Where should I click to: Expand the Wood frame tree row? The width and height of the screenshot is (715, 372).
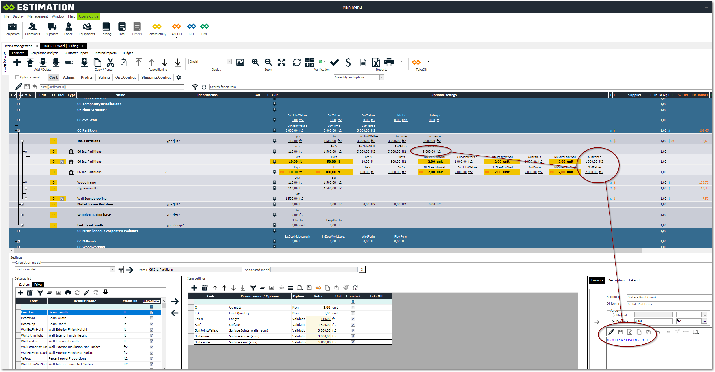26,182
